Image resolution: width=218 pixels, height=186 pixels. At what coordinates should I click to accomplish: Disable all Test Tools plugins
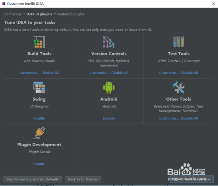pyautogui.click(x=190, y=73)
